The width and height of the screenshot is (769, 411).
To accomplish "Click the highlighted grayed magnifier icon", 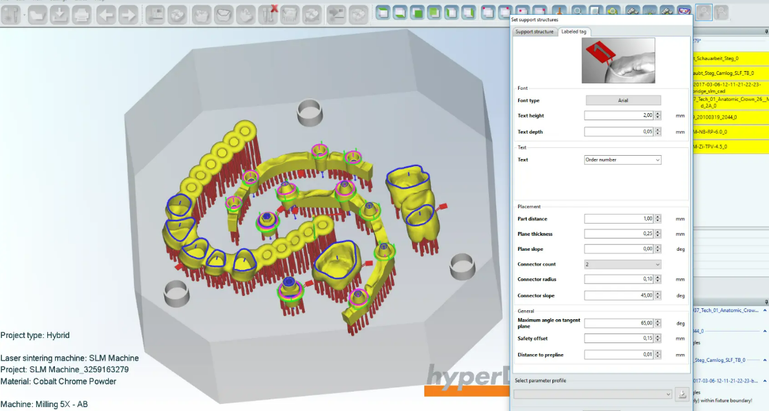I will point(704,12).
